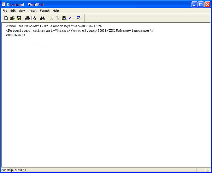Undo the last action with the arrow icon
Screen dimensions: 212x173
[x=71, y=18]
